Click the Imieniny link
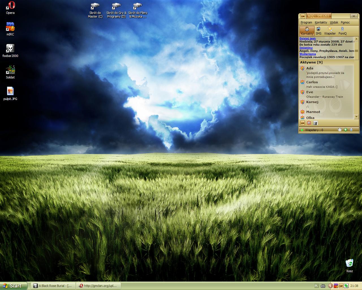Screen dimensions: 362x290 point(306,48)
